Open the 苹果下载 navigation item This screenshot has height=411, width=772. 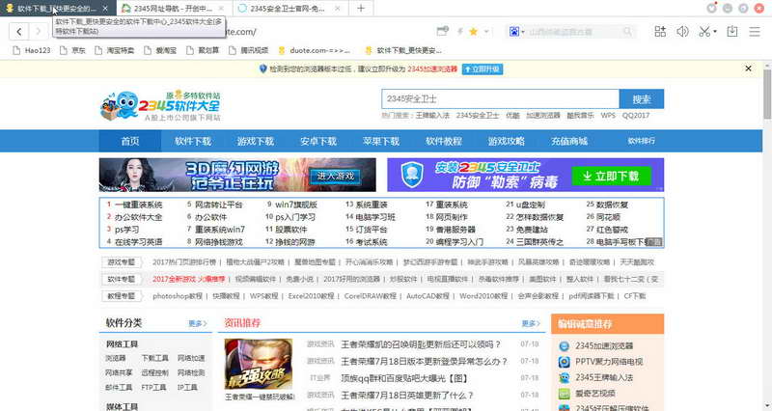coord(380,141)
